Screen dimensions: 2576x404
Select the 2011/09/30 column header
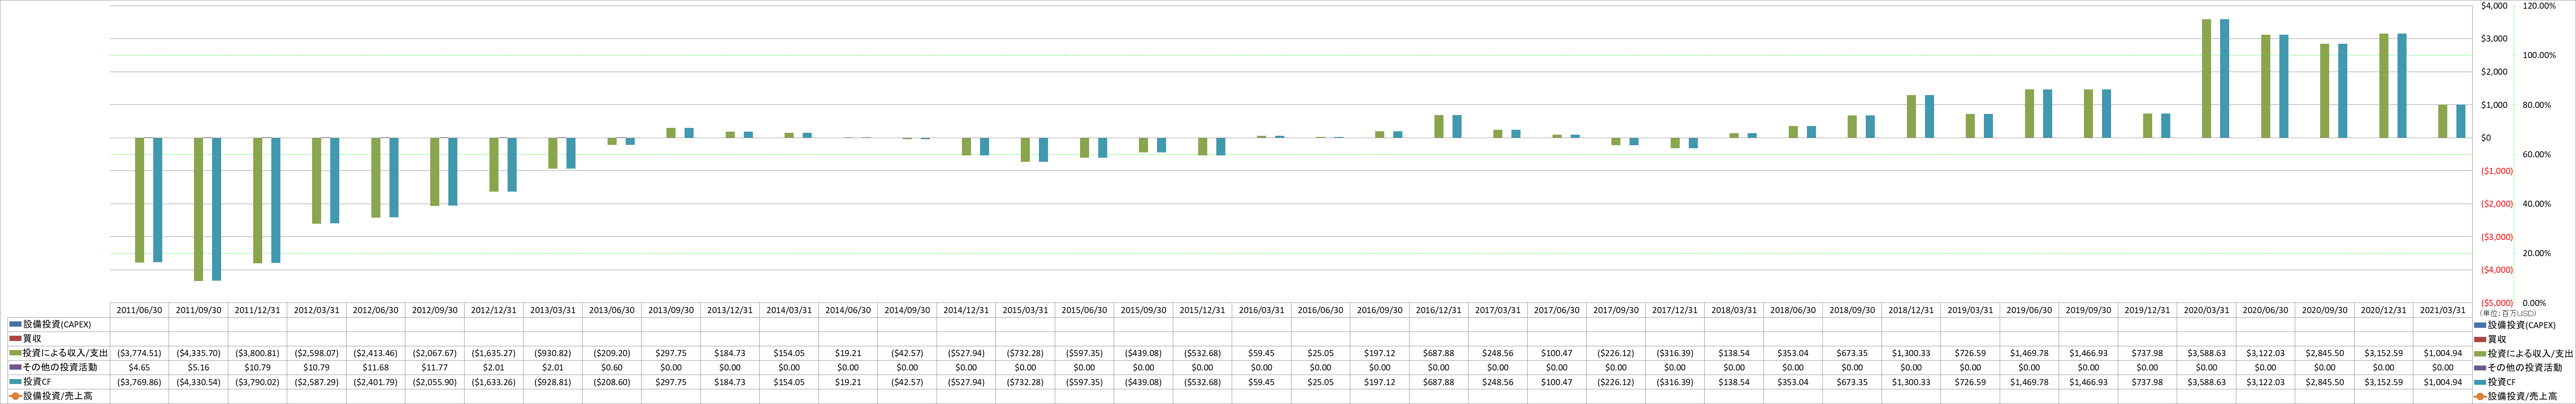pyautogui.click(x=198, y=310)
